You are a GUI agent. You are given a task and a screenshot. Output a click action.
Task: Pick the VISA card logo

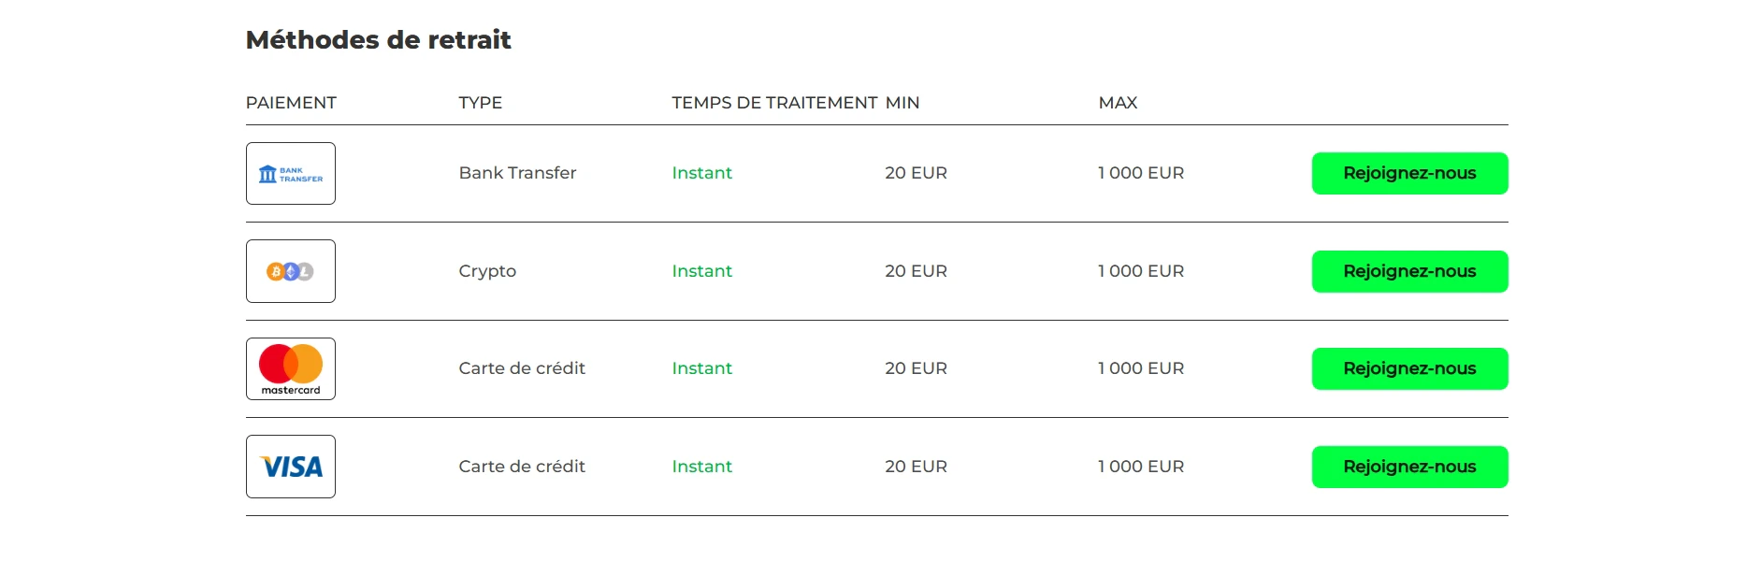pos(290,467)
